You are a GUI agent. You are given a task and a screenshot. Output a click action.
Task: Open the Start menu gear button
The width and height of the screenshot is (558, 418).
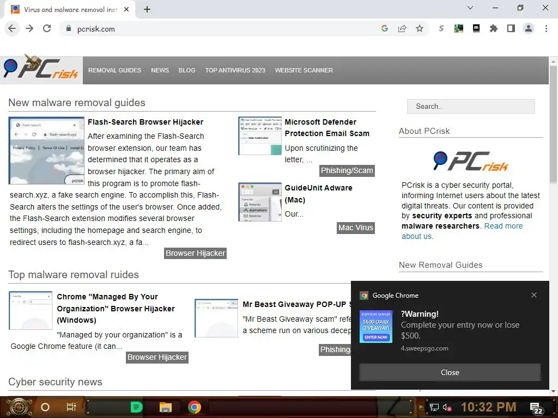(19, 407)
